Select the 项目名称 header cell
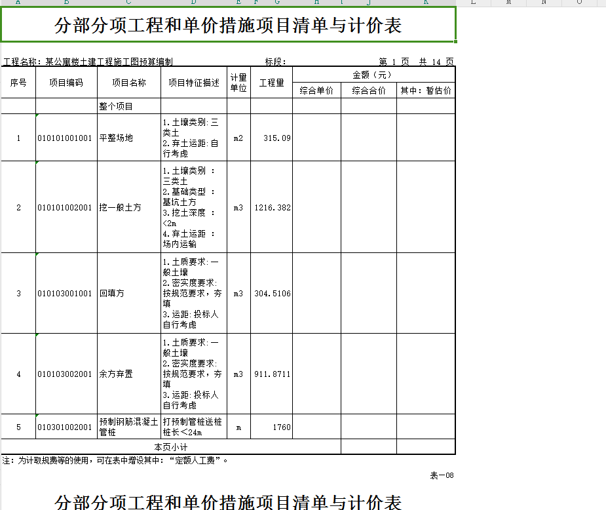The height and width of the screenshot is (510, 606). 129,83
